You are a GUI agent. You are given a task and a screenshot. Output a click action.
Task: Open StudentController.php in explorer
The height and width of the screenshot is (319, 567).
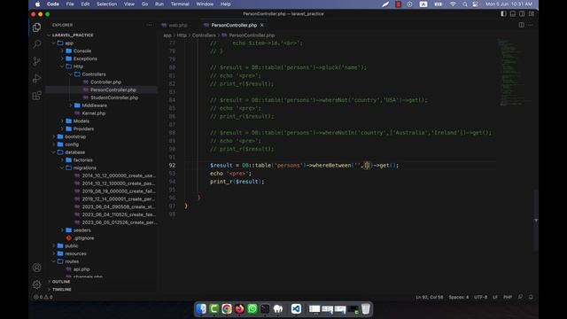[114, 97]
